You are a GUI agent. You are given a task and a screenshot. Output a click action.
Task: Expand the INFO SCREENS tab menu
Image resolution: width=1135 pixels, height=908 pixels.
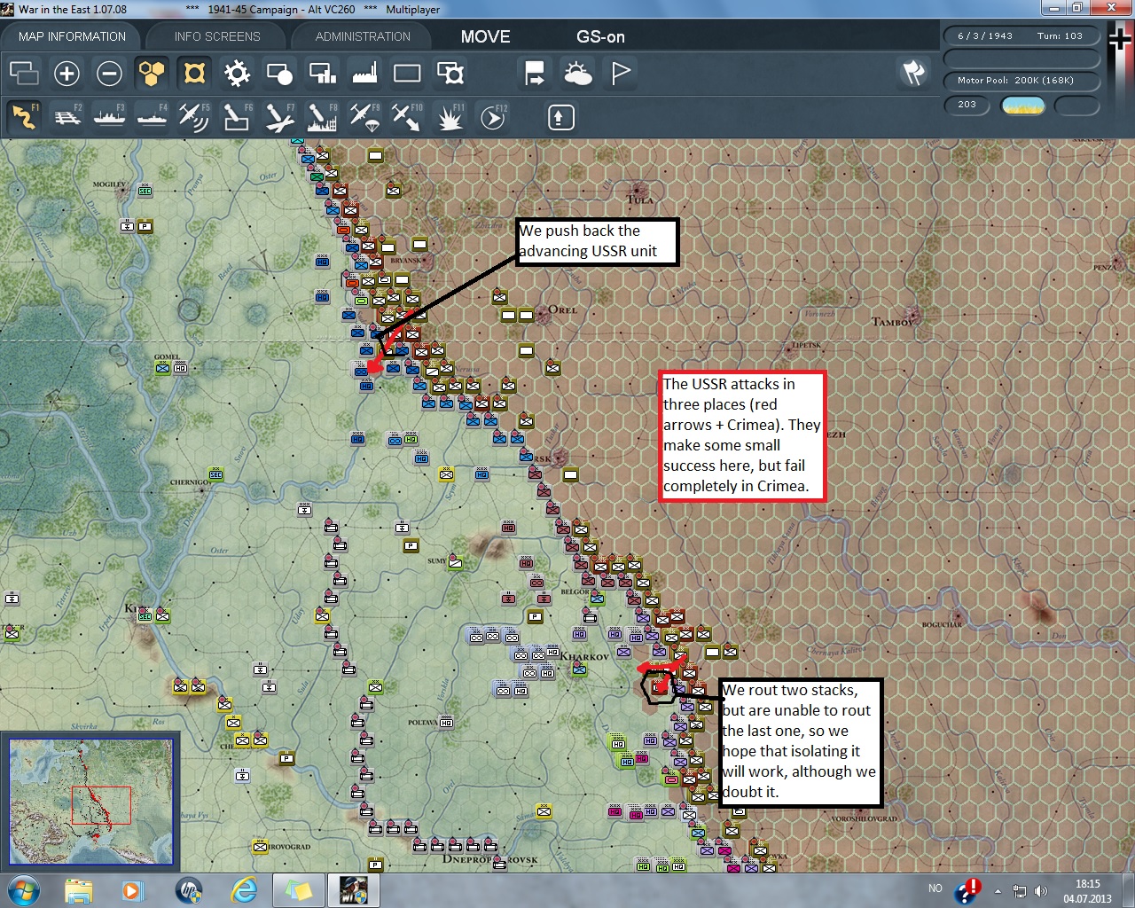point(217,36)
